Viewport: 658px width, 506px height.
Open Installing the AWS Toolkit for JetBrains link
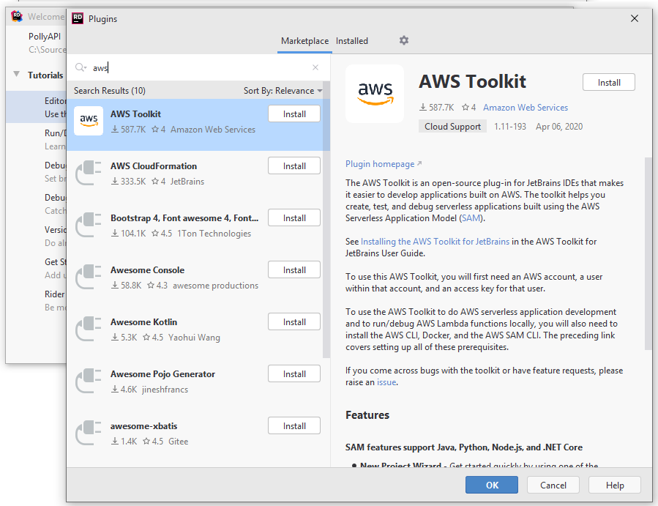pyautogui.click(x=435, y=242)
